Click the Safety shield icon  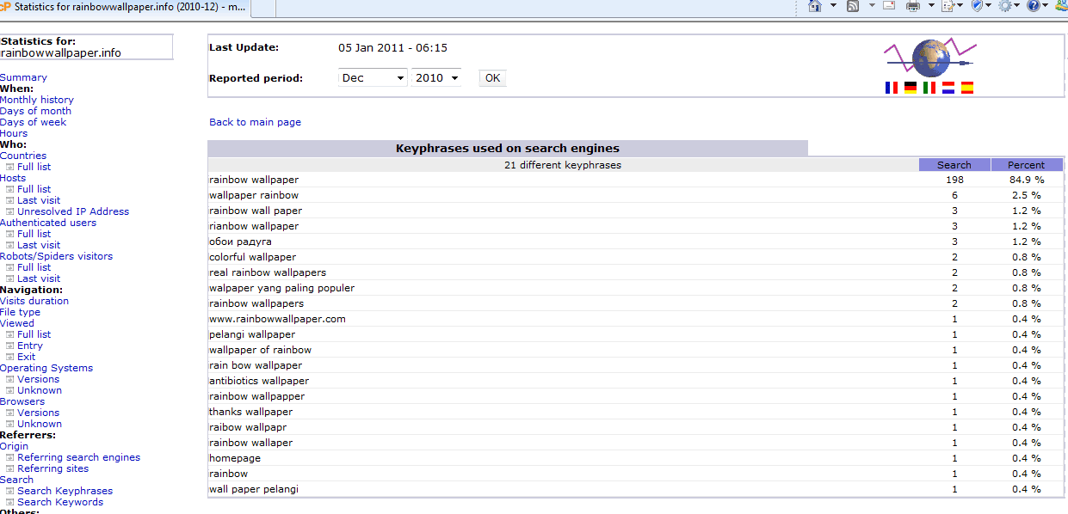976,6
